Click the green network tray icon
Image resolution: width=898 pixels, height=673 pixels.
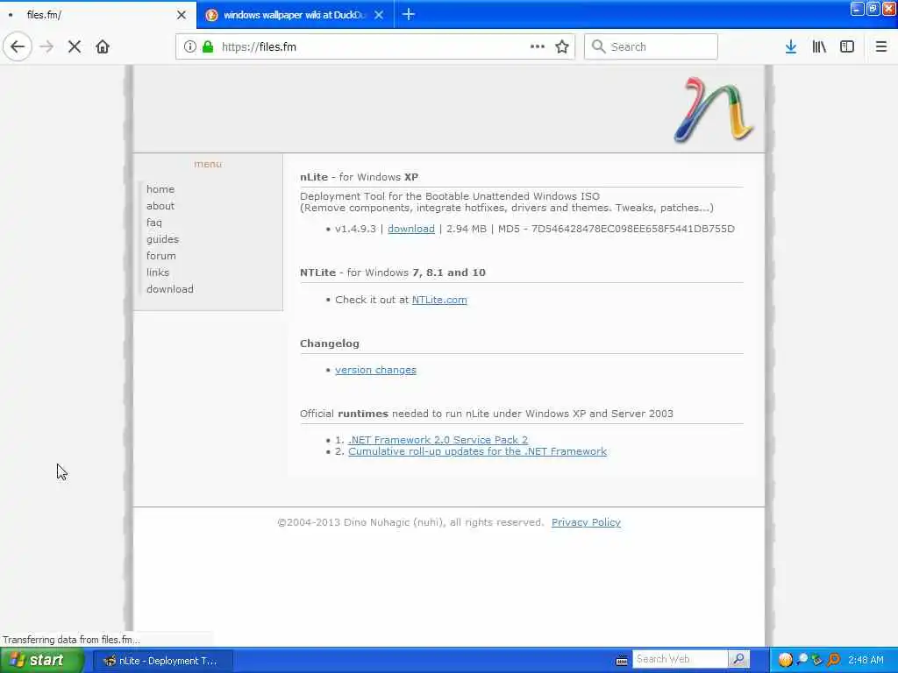(817, 660)
